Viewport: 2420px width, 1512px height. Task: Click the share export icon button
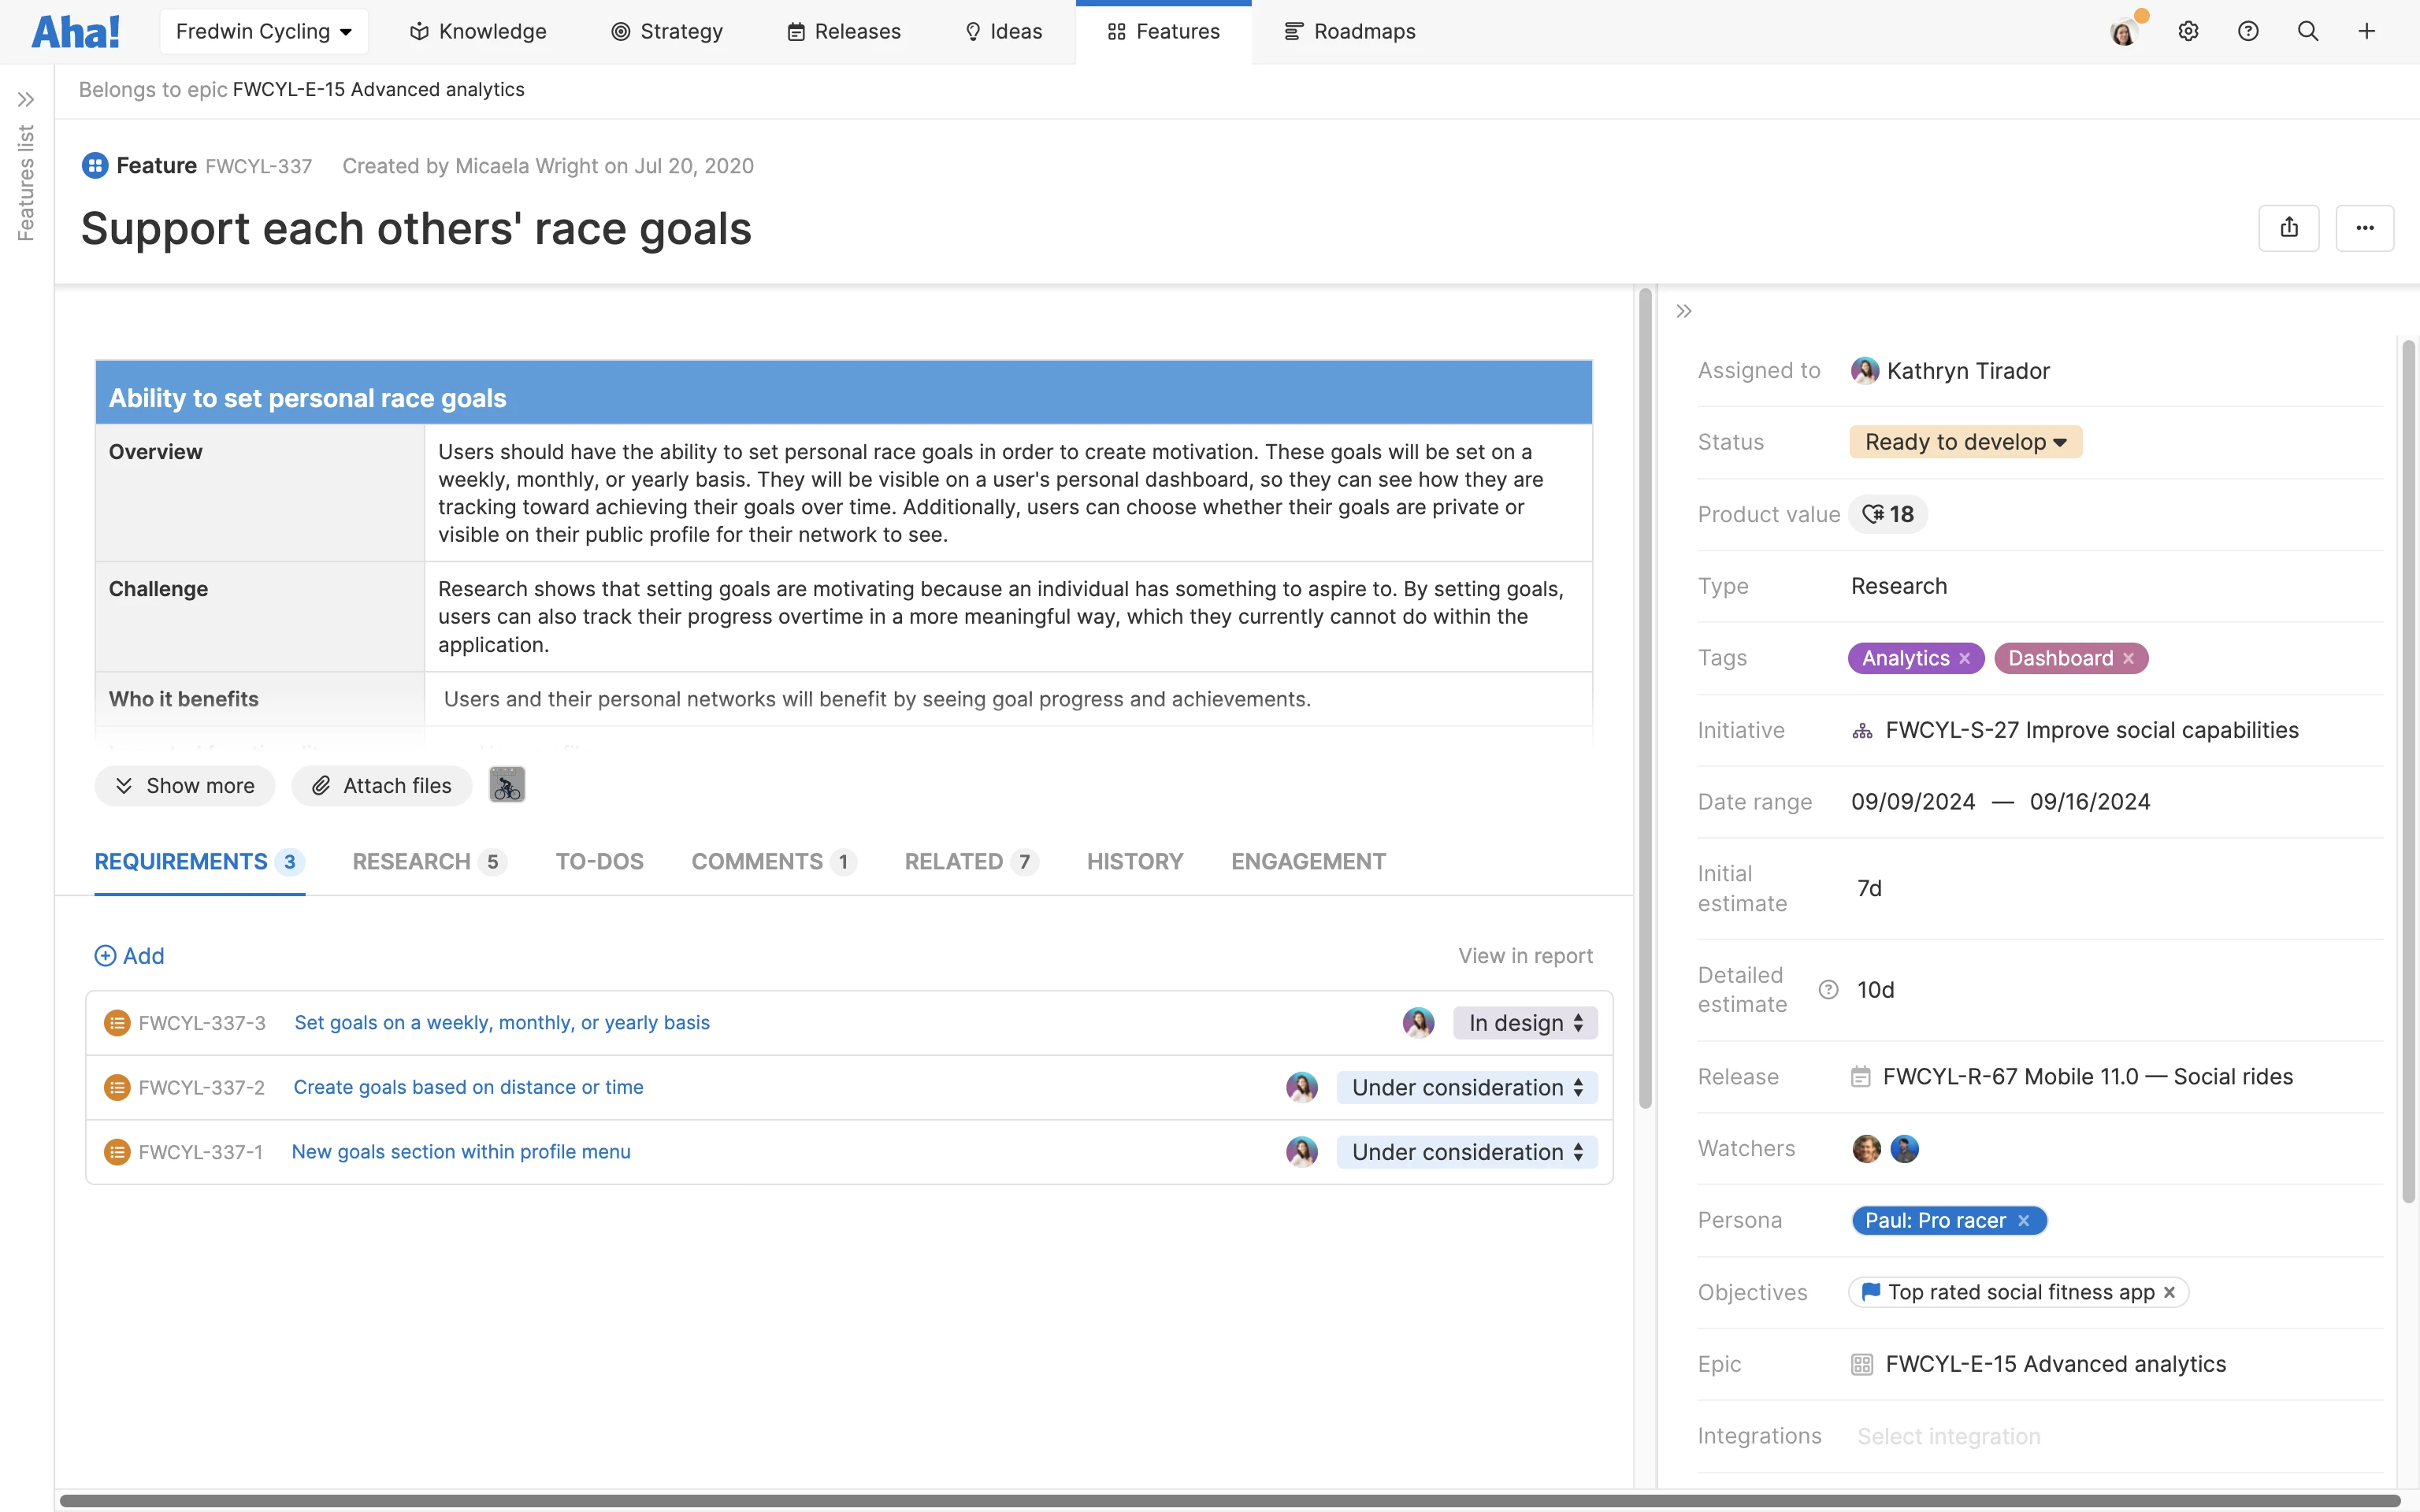pos(2289,228)
